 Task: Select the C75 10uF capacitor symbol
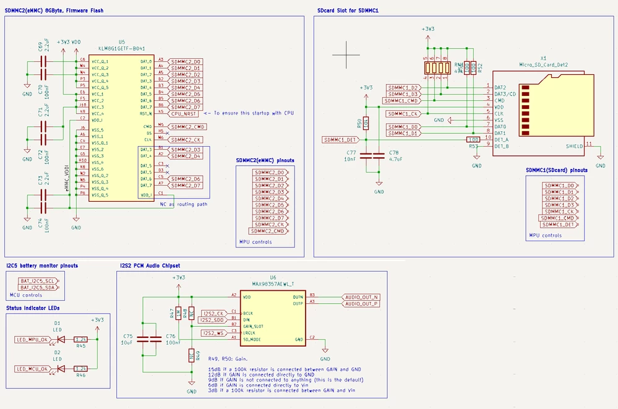pos(143,339)
